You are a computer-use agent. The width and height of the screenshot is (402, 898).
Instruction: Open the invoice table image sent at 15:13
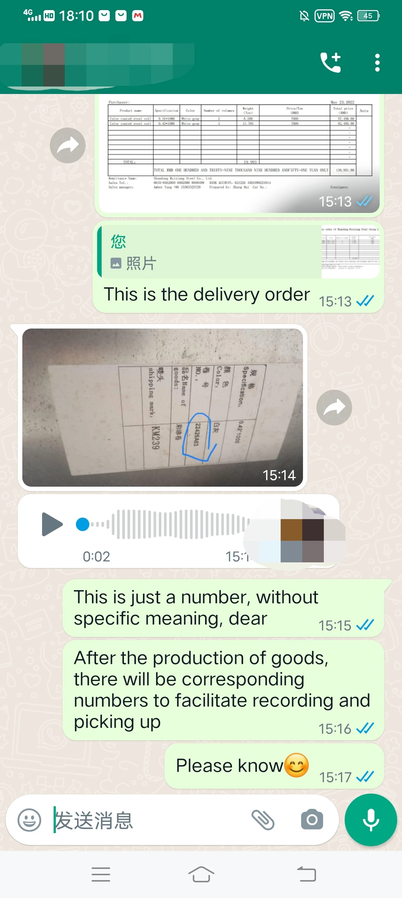(x=239, y=153)
